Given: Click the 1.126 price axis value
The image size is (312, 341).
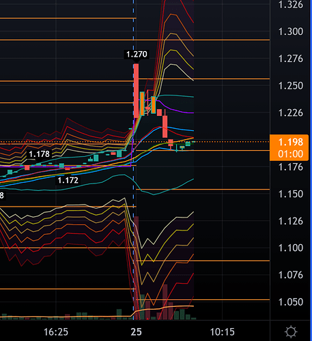Looking at the screenshot, I should point(291,221).
